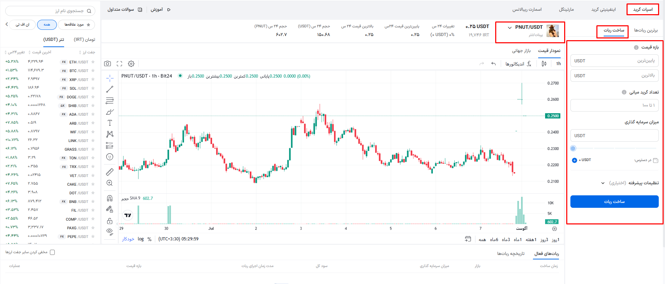Viewport: 665px width, 284px height.
Task: Open the emoji icons tool
Action: pos(110,157)
